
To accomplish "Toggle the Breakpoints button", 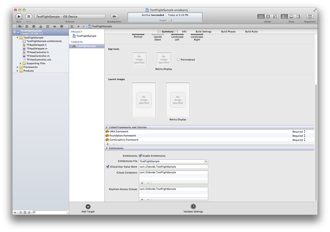I will [x=114, y=16].
